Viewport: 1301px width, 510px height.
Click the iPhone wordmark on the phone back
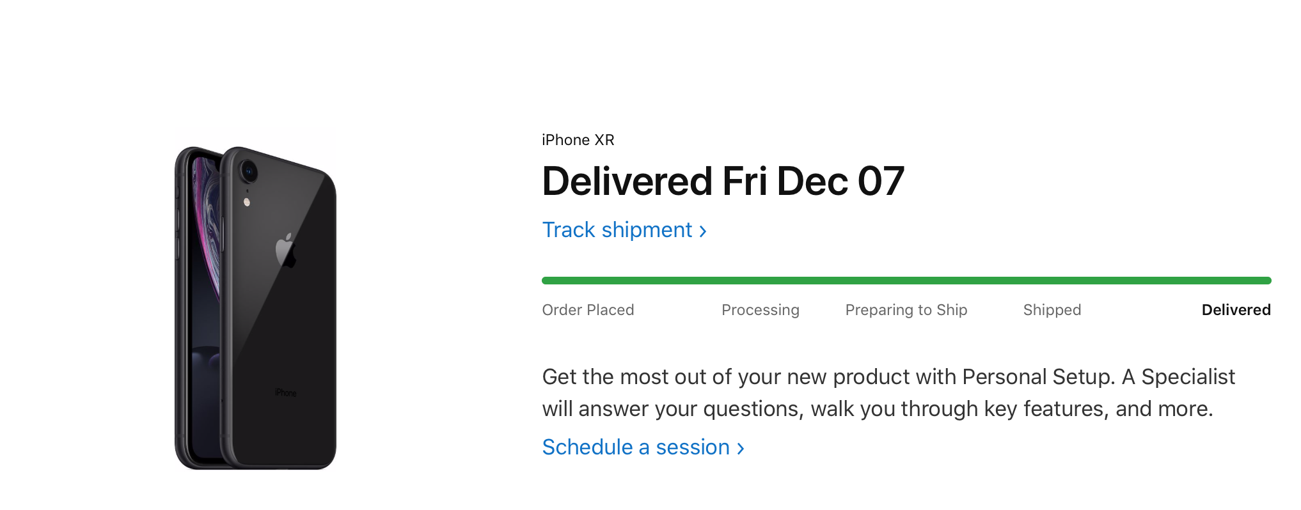285,393
